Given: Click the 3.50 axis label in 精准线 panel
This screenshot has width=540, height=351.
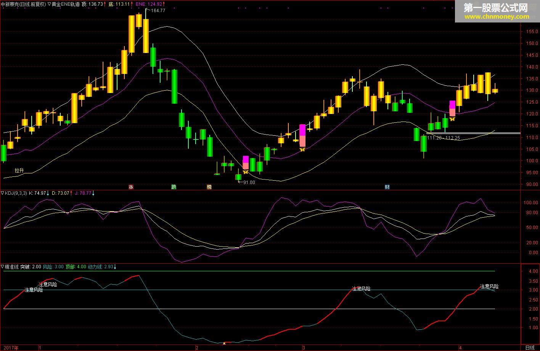Looking at the screenshot, I should pos(532,281).
